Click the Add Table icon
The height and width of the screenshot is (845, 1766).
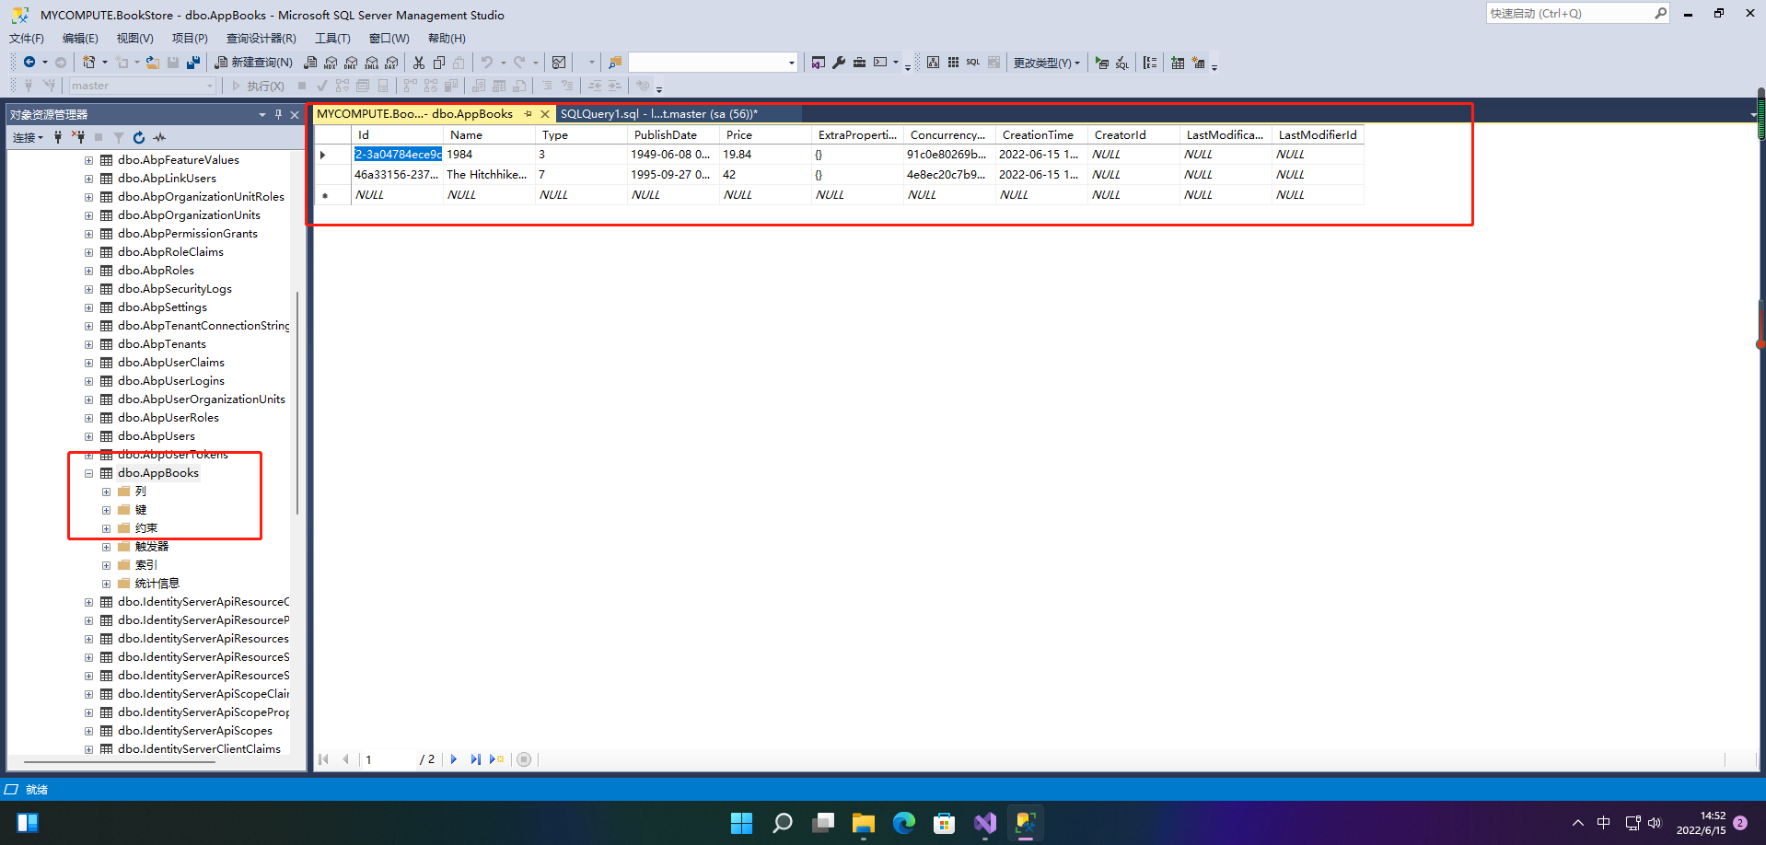[1178, 63]
